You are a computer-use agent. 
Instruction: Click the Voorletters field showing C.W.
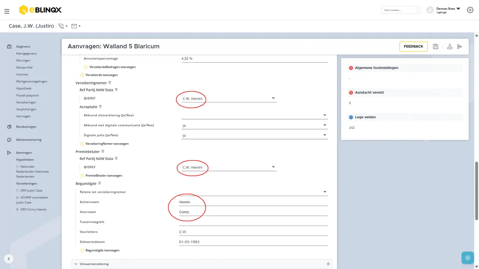[x=253, y=232]
